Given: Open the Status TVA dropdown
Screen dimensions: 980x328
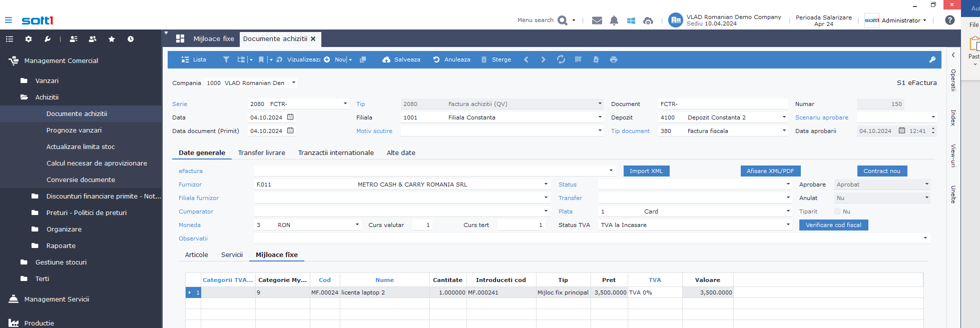Looking at the screenshot, I should coord(788,224).
